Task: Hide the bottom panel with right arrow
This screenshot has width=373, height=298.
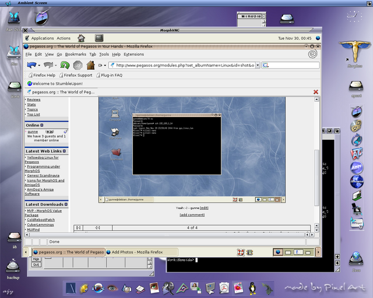Action: pyautogui.click(x=318, y=252)
